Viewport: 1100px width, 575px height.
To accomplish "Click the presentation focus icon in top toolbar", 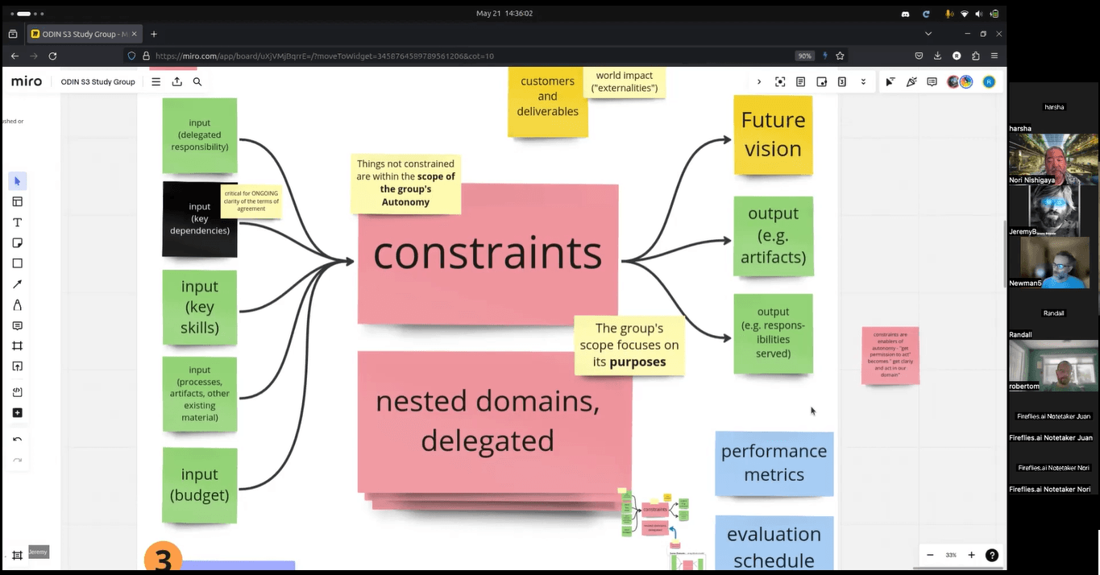I will click(x=779, y=81).
